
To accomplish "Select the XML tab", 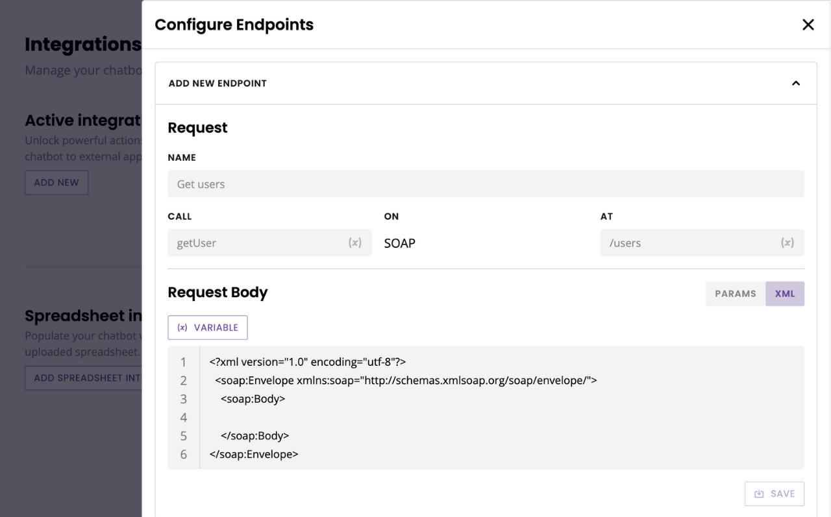I will 784,293.
